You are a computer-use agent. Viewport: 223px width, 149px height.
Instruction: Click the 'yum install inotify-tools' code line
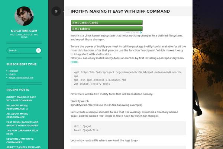click(92, 84)
